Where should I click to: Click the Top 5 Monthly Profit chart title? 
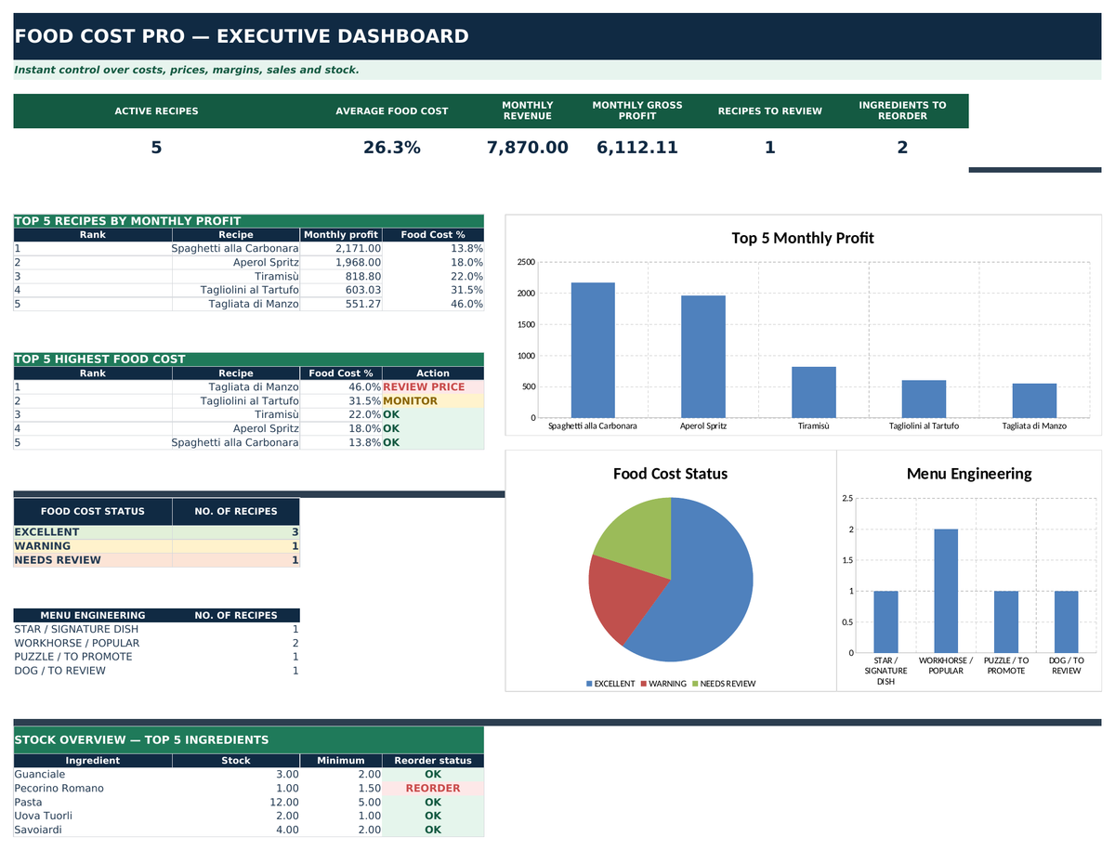pos(803,238)
